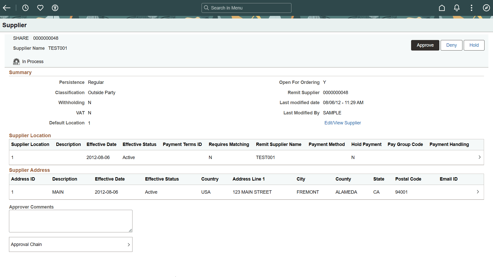Open the actions menu with three dots
493x277 pixels.
tap(471, 8)
